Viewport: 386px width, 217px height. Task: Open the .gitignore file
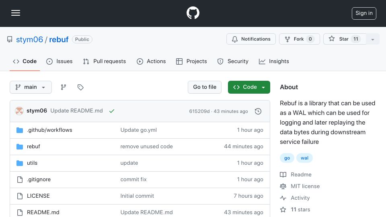tap(39, 179)
